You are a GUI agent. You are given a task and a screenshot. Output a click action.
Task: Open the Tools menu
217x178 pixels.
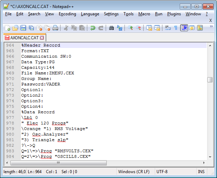point(128,14)
